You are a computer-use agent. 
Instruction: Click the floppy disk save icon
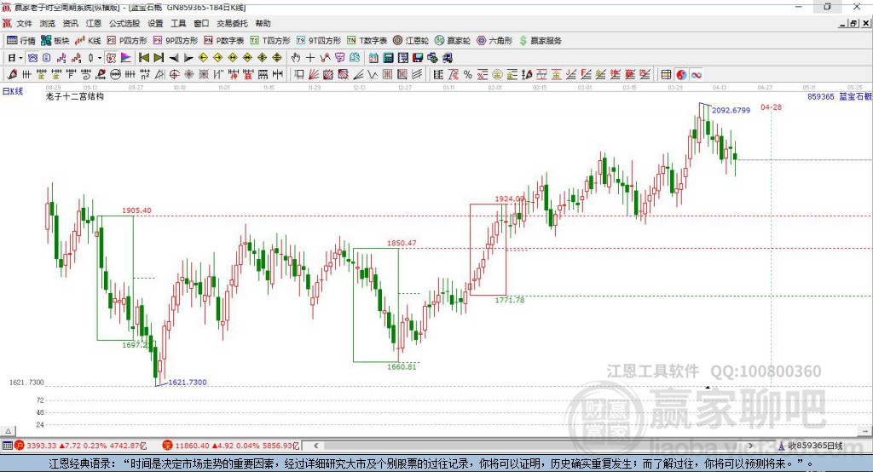pos(418,58)
